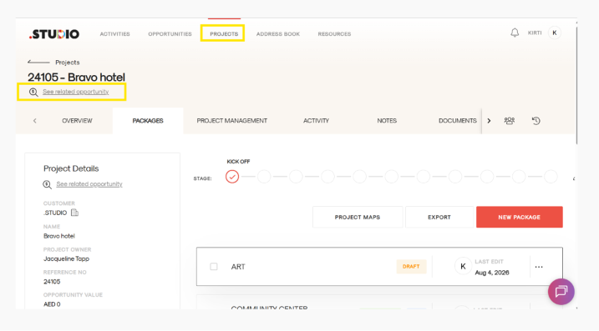Go to Activities in the top menu

point(115,34)
